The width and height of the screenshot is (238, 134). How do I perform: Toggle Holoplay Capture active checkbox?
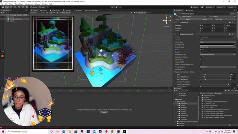[x=179, y=14]
